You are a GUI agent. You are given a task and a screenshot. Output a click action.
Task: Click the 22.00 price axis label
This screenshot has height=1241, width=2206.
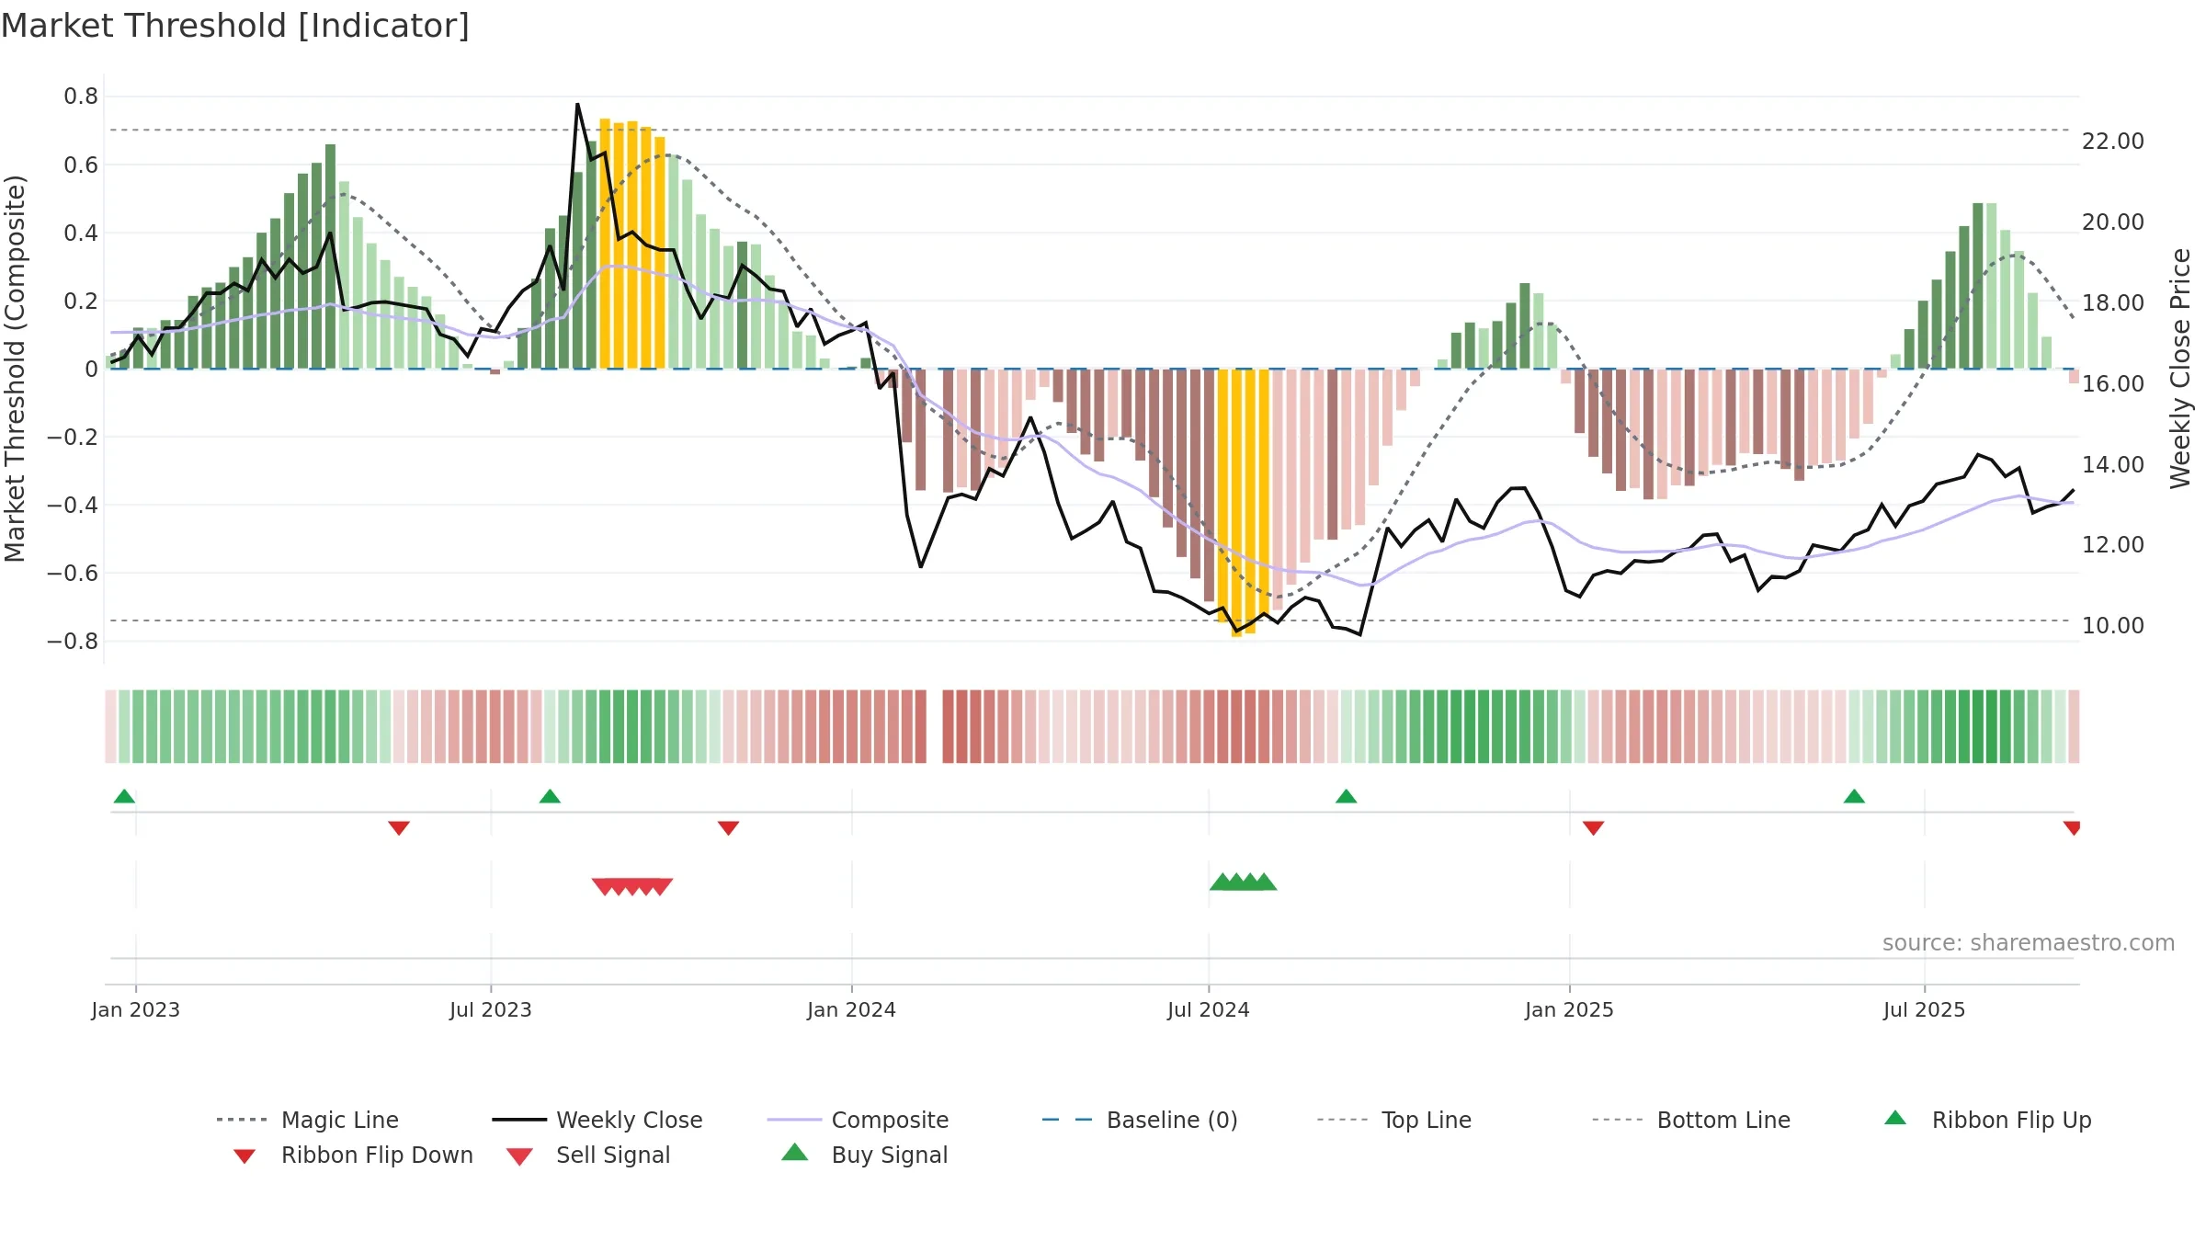pos(2113,141)
